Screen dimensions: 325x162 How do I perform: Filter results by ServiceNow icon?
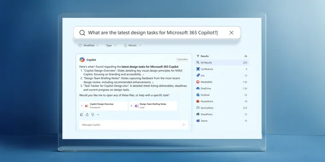pos(198,108)
